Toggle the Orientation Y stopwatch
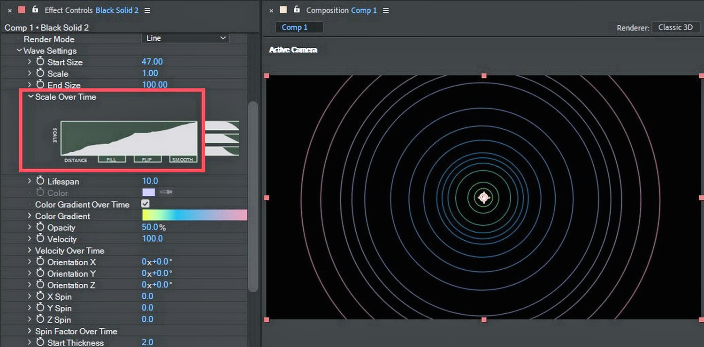This screenshot has width=704, height=347. [x=40, y=273]
